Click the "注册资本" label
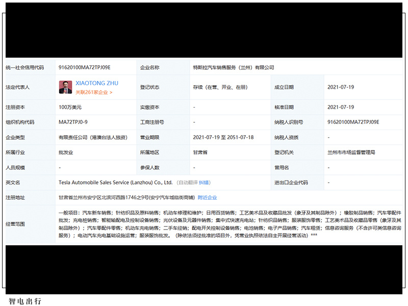This screenshot has width=408, height=306. point(15,107)
